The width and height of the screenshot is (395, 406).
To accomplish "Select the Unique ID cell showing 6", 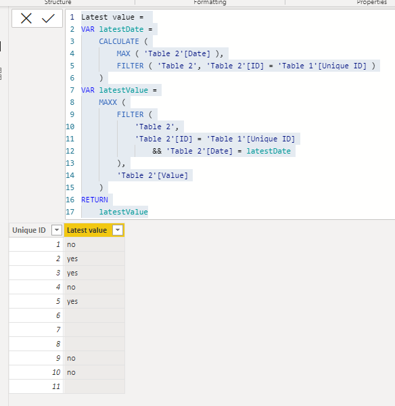I will (x=37, y=315).
